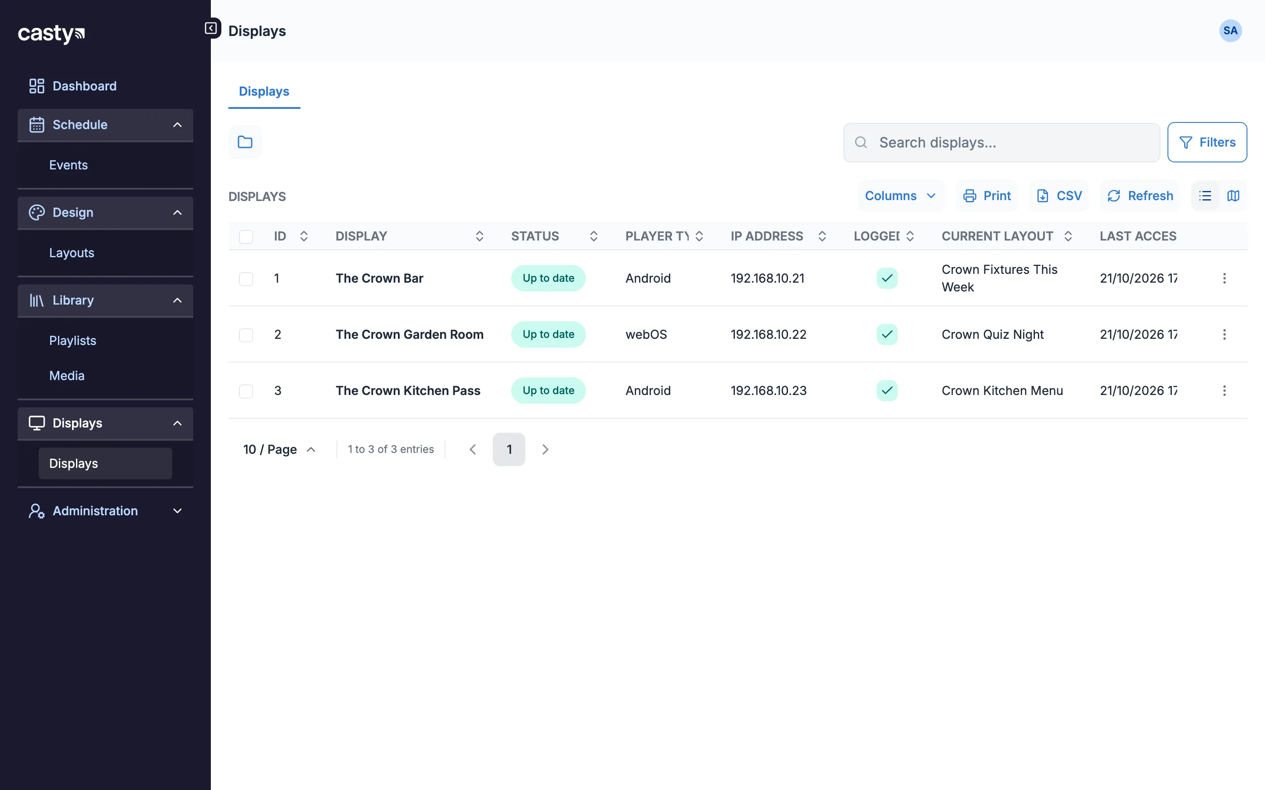Open the Columns dropdown

(x=901, y=196)
